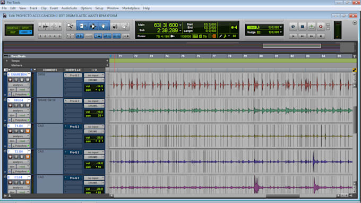Open Pro-Q 2 insert on T1.04 track

tap(73, 126)
